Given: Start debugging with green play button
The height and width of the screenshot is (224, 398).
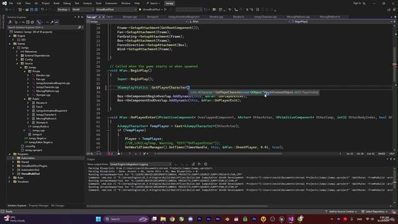Looking at the screenshot, I should click(140, 10).
